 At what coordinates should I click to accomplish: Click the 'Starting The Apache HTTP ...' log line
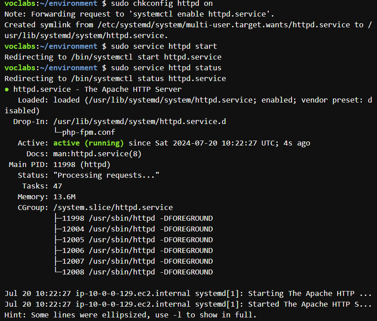point(188,294)
